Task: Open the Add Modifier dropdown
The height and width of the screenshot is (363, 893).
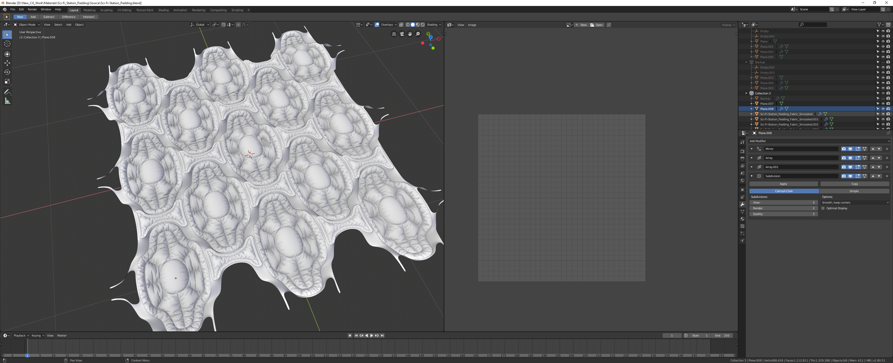Action: (819, 141)
